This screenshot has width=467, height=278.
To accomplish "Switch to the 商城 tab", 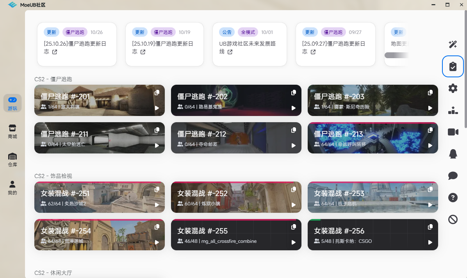I will click(12, 132).
